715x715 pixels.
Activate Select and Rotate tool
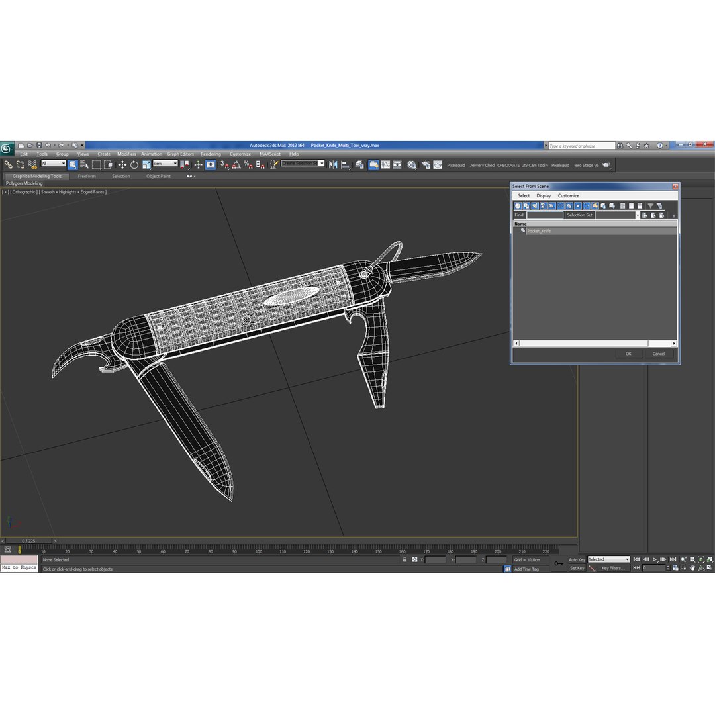pyautogui.click(x=134, y=165)
